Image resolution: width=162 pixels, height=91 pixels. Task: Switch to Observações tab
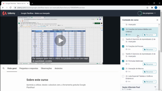46,68
